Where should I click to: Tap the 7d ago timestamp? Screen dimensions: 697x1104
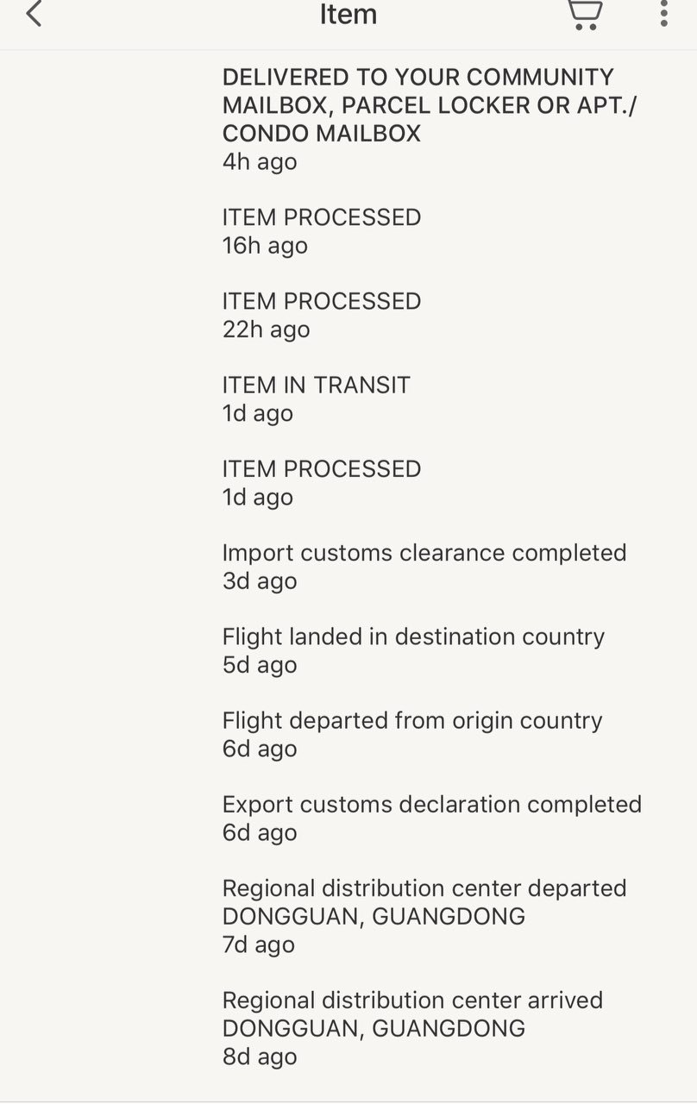(x=259, y=945)
